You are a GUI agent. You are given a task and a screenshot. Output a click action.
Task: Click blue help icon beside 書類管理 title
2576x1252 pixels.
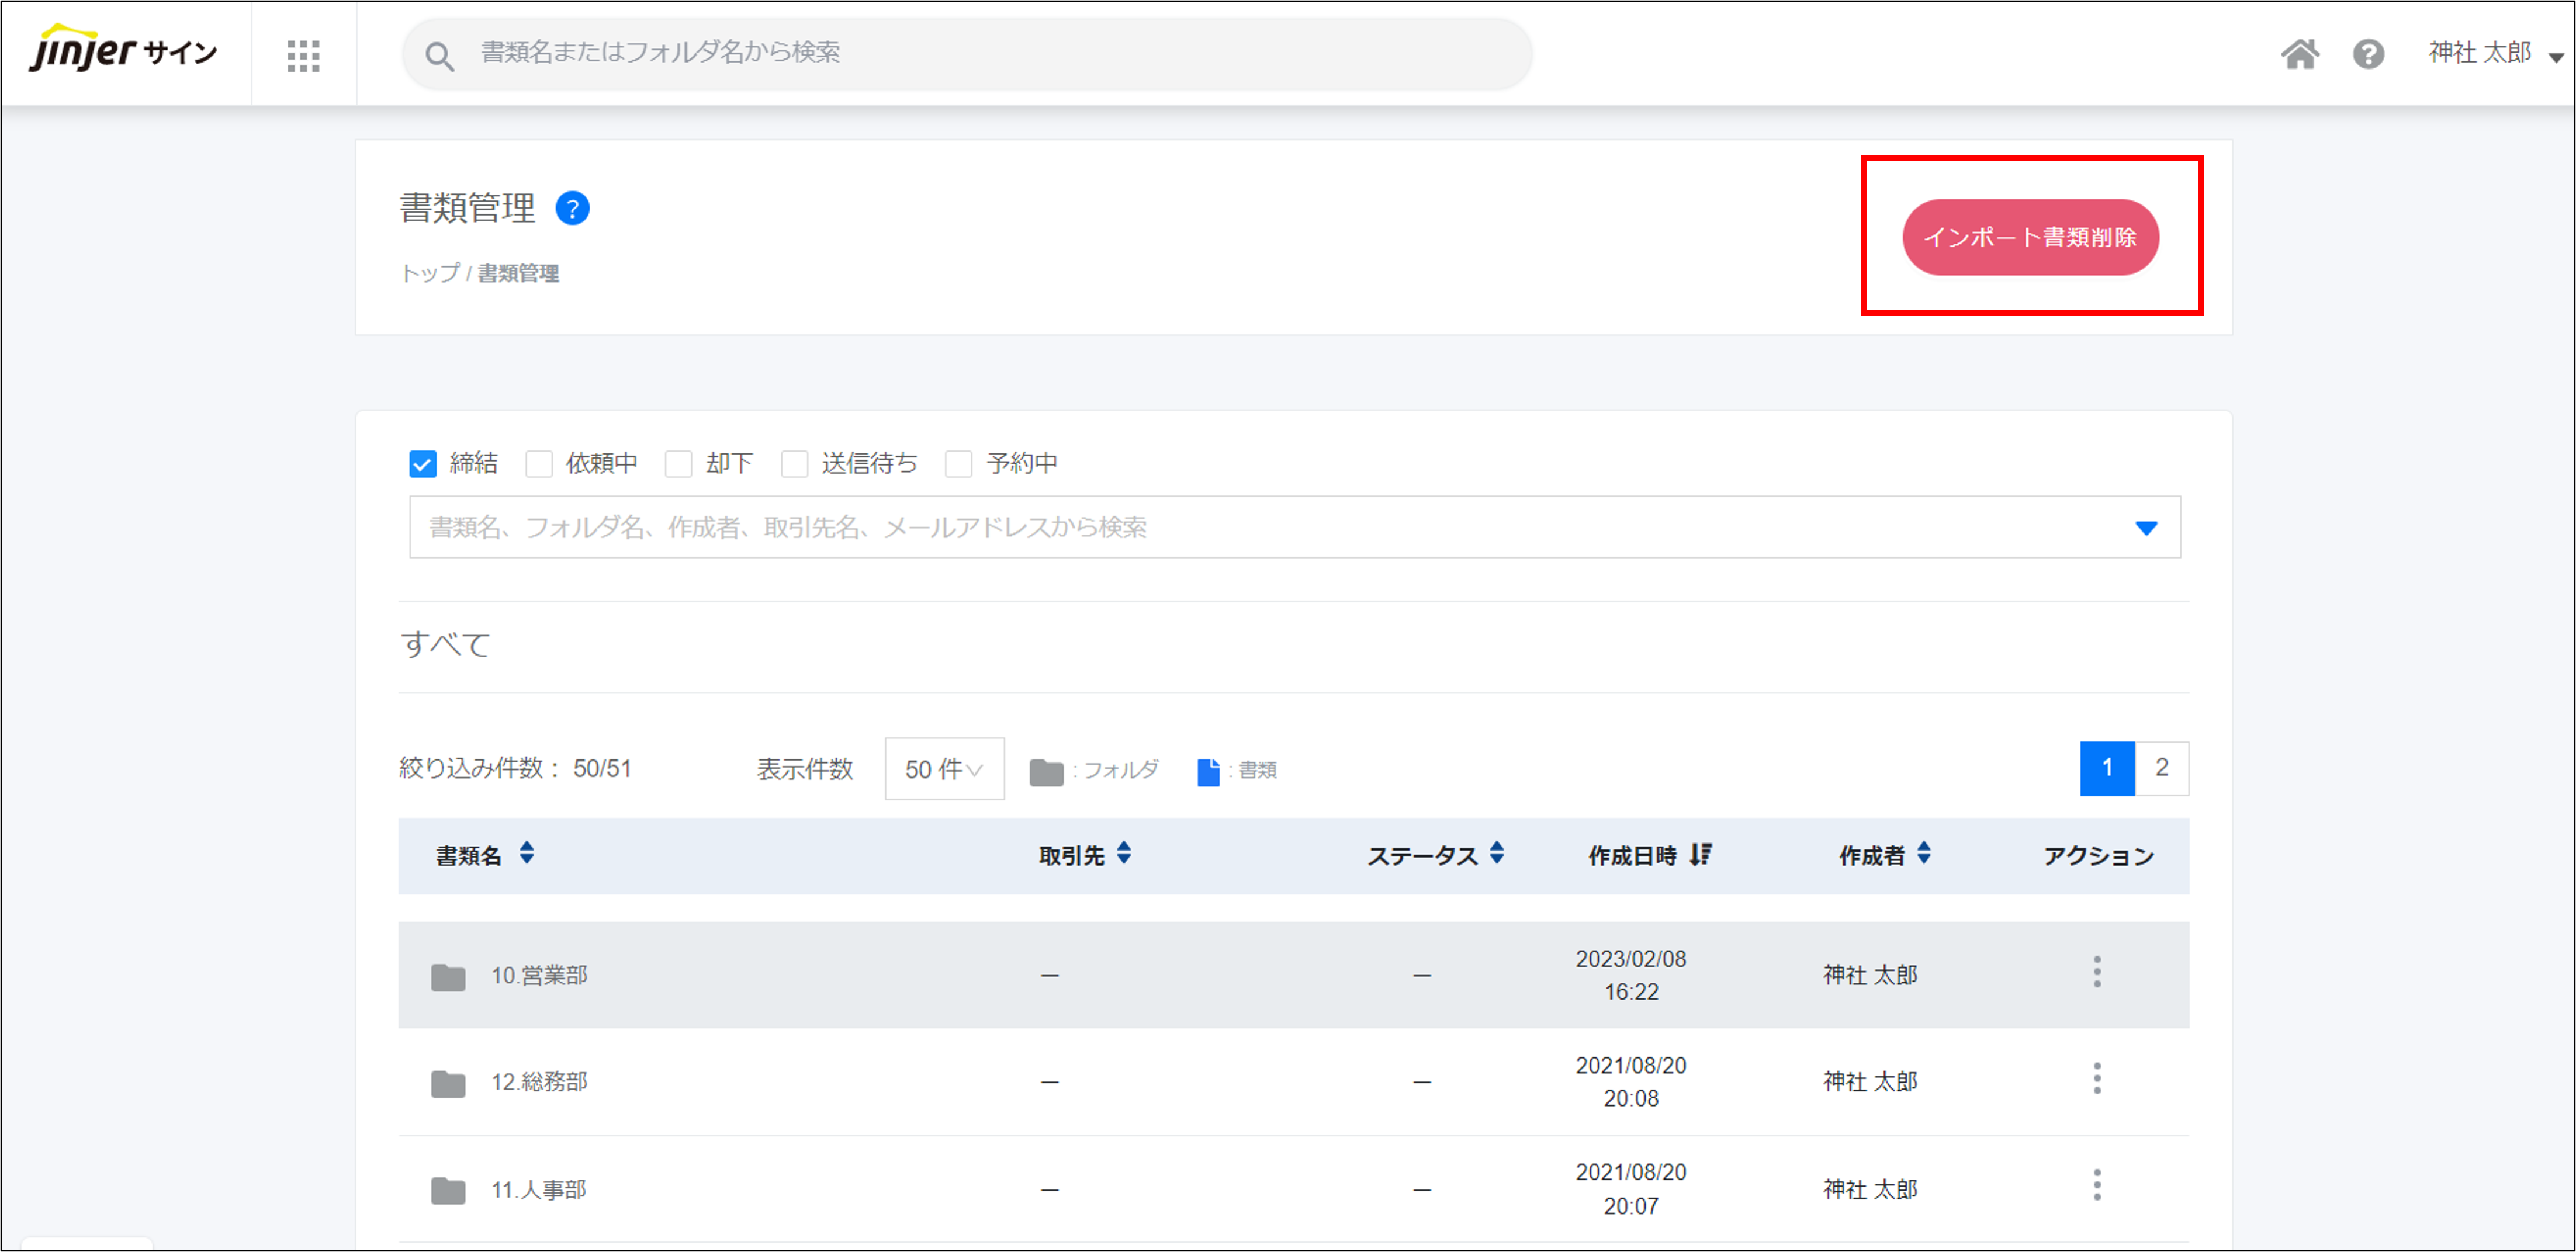pos(572,209)
